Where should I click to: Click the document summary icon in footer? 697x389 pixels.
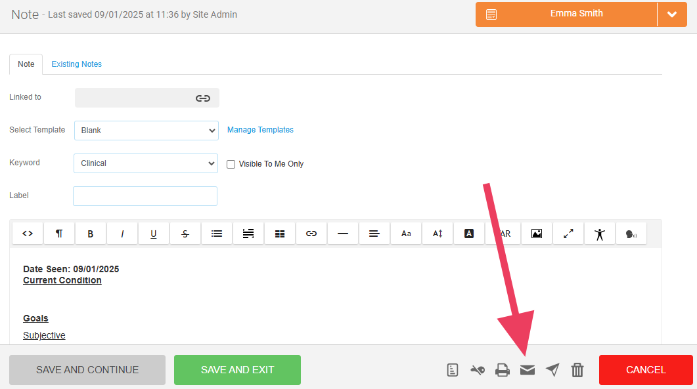point(453,370)
